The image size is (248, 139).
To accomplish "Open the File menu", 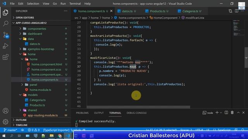I will click(12, 3).
